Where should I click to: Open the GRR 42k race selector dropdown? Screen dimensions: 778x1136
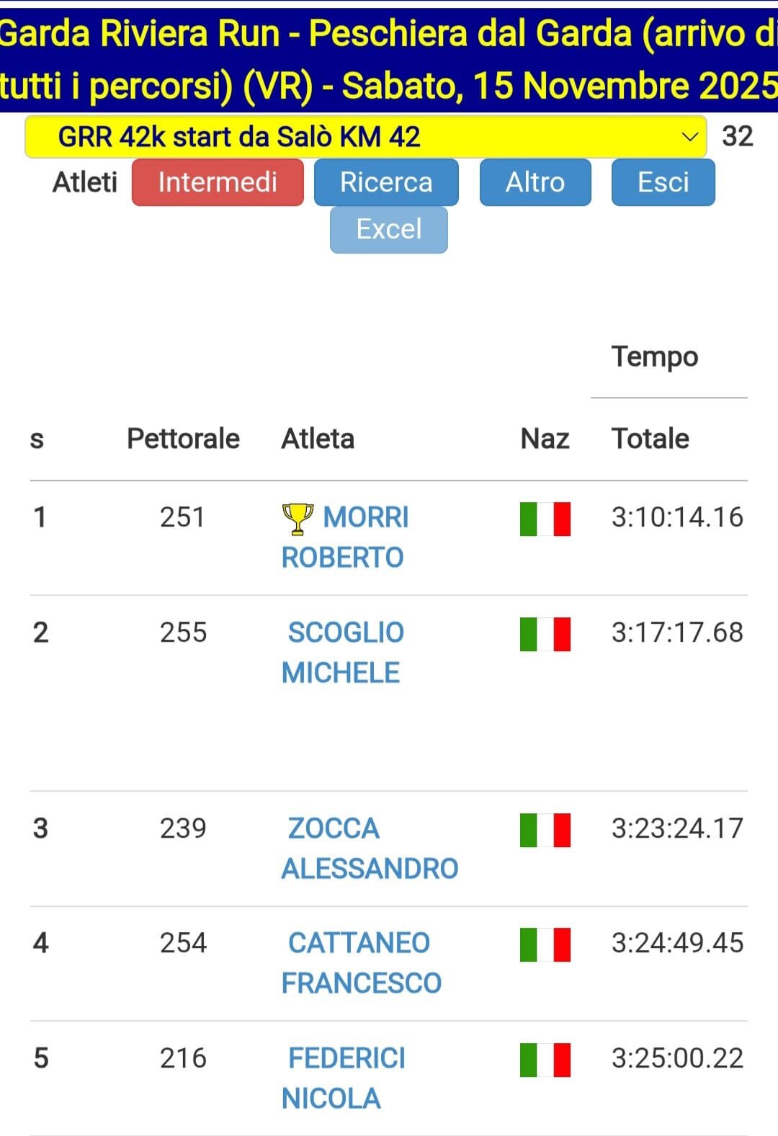click(365, 137)
